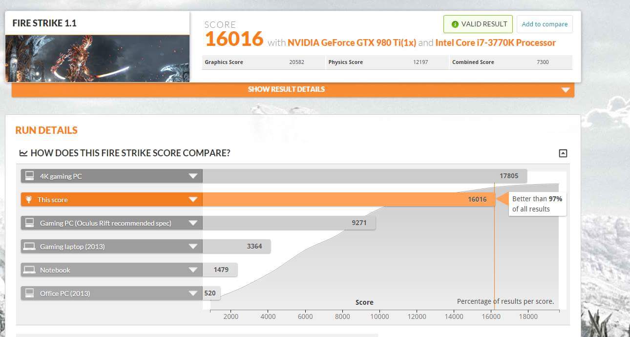Image resolution: width=630 pixels, height=337 pixels.
Task: Click the Fire Strike benchmark thumbnail
Action: 97,58
